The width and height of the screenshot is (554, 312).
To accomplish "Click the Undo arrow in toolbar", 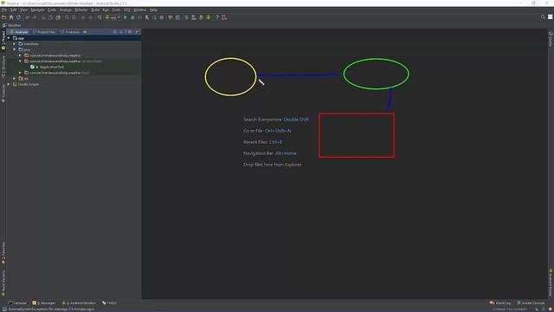I will coord(28,17).
